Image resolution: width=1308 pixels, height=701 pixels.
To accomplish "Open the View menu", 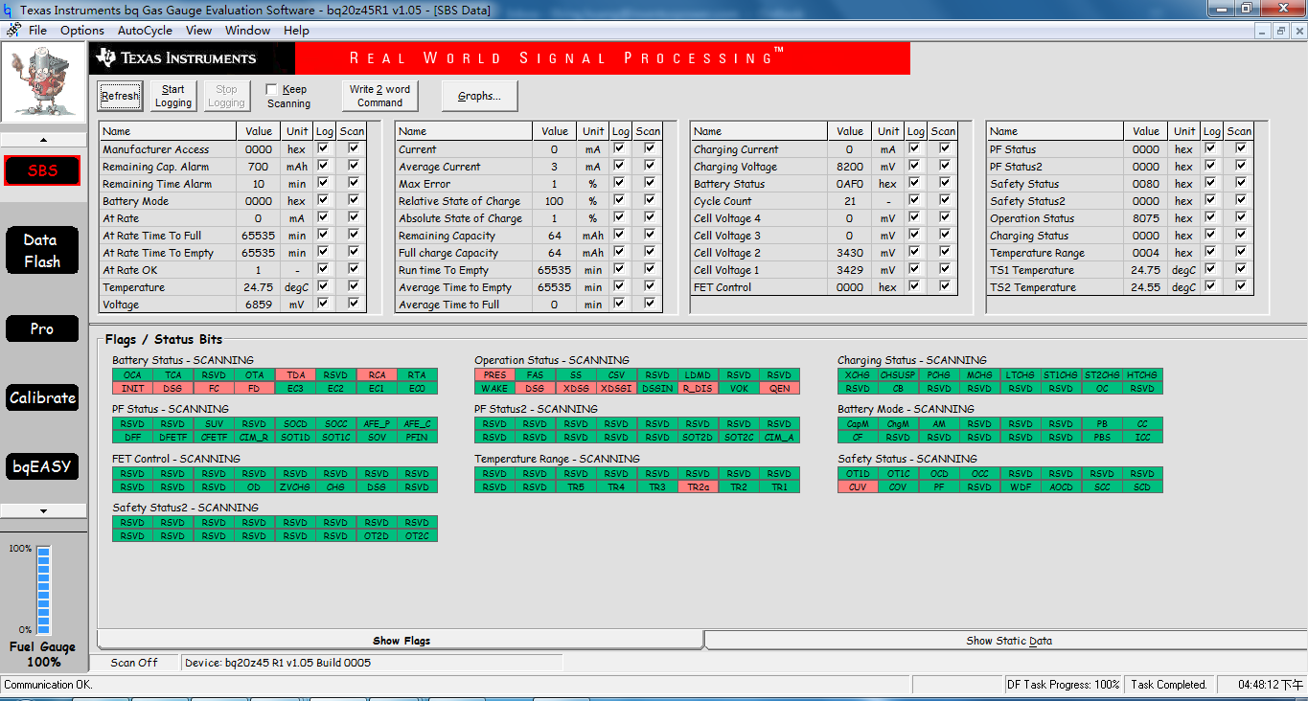I will point(199,31).
